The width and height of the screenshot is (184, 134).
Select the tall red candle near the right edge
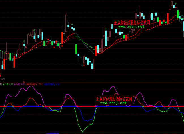tap(168, 19)
